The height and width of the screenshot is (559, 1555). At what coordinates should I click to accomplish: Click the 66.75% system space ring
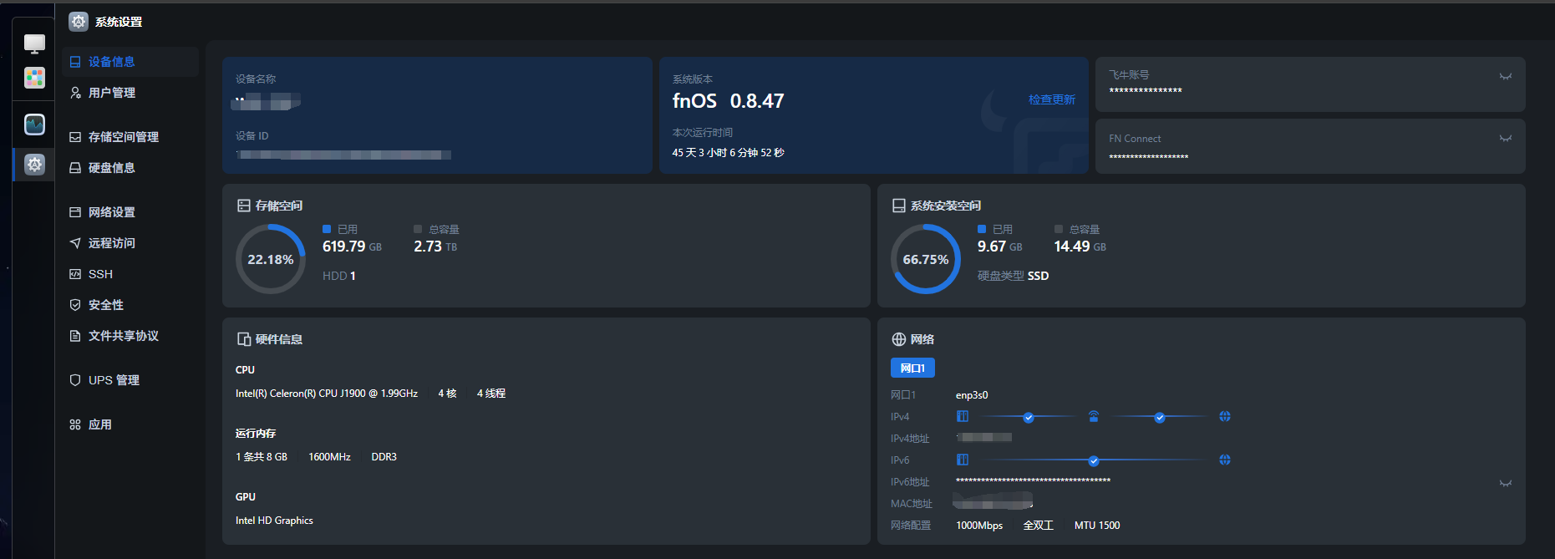point(926,259)
